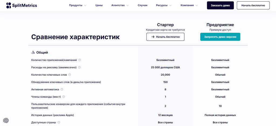The height and width of the screenshot is (126, 276).
Task: Click the help icon beside Члены команды
Action: 64,97
